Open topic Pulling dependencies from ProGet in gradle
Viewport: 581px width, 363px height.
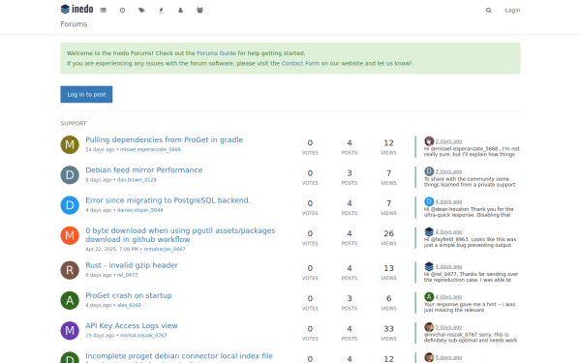165,139
